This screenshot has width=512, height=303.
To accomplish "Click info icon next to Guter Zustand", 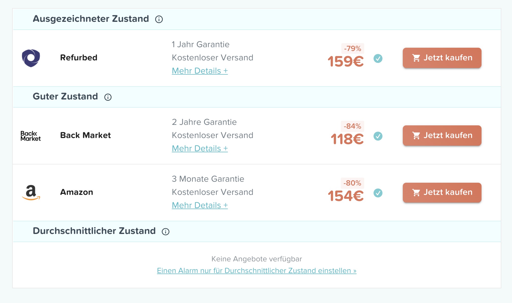I will (x=108, y=97).
